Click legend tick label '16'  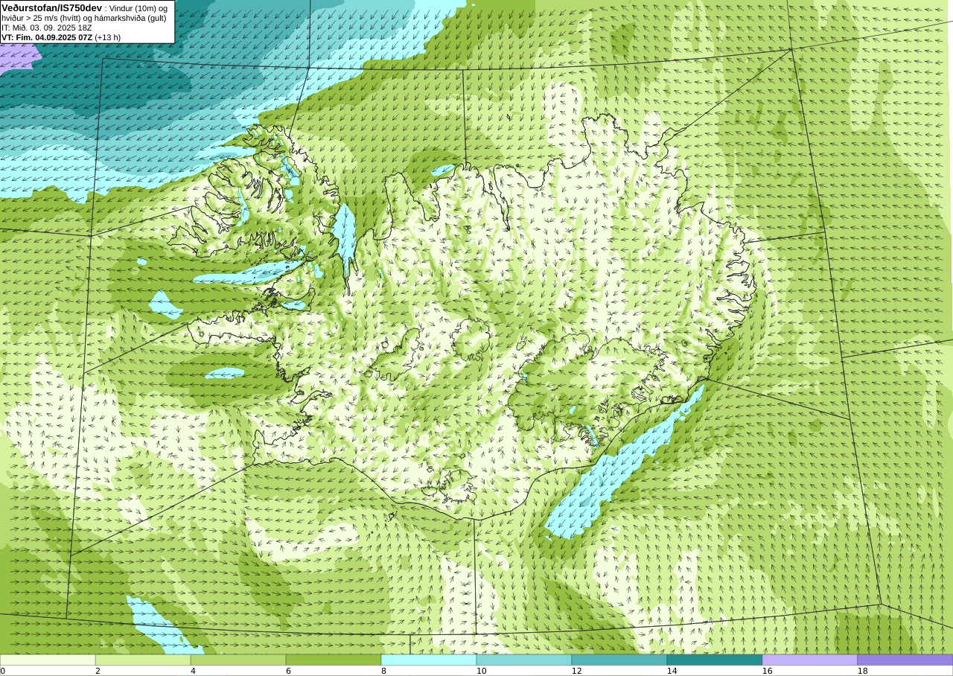point(768,671)
